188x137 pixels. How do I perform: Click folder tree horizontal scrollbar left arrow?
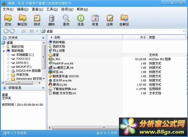[3, 83]
